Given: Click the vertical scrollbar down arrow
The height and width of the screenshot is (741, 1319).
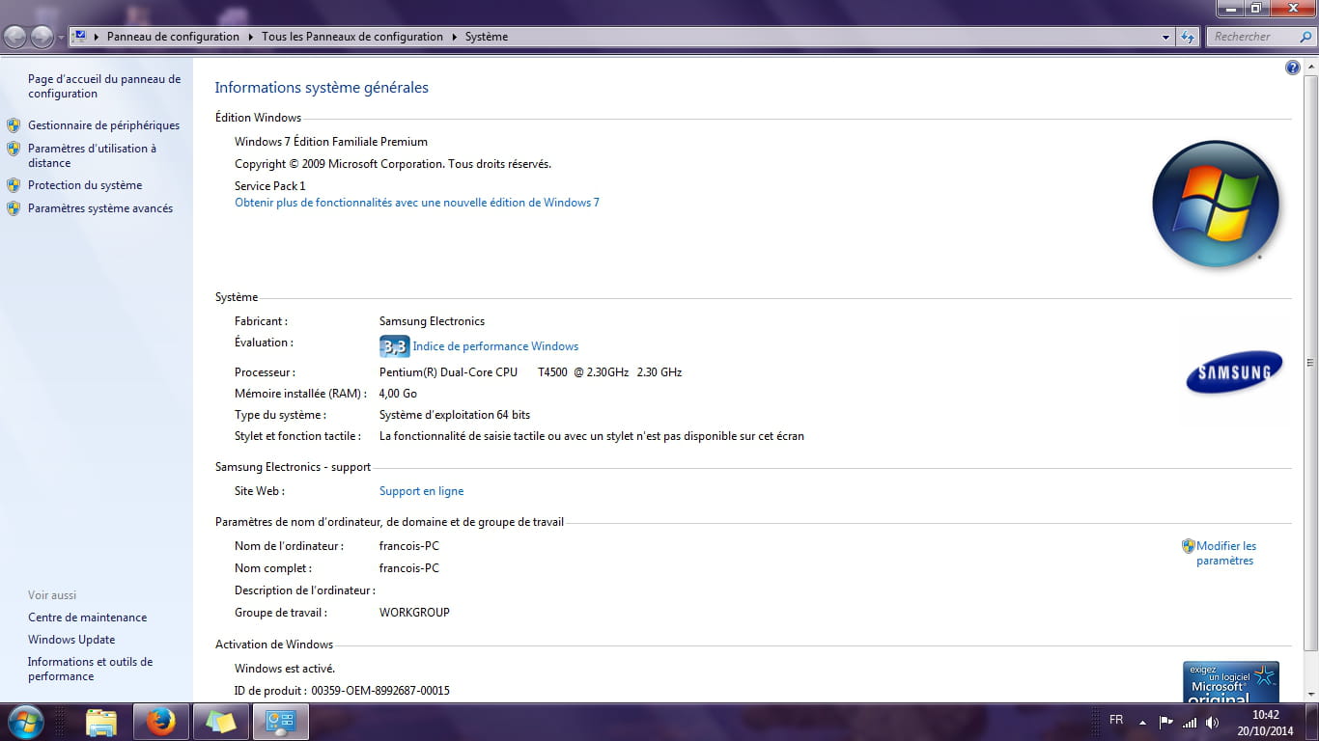Looking at the screenshot, I should (1310, 694).
